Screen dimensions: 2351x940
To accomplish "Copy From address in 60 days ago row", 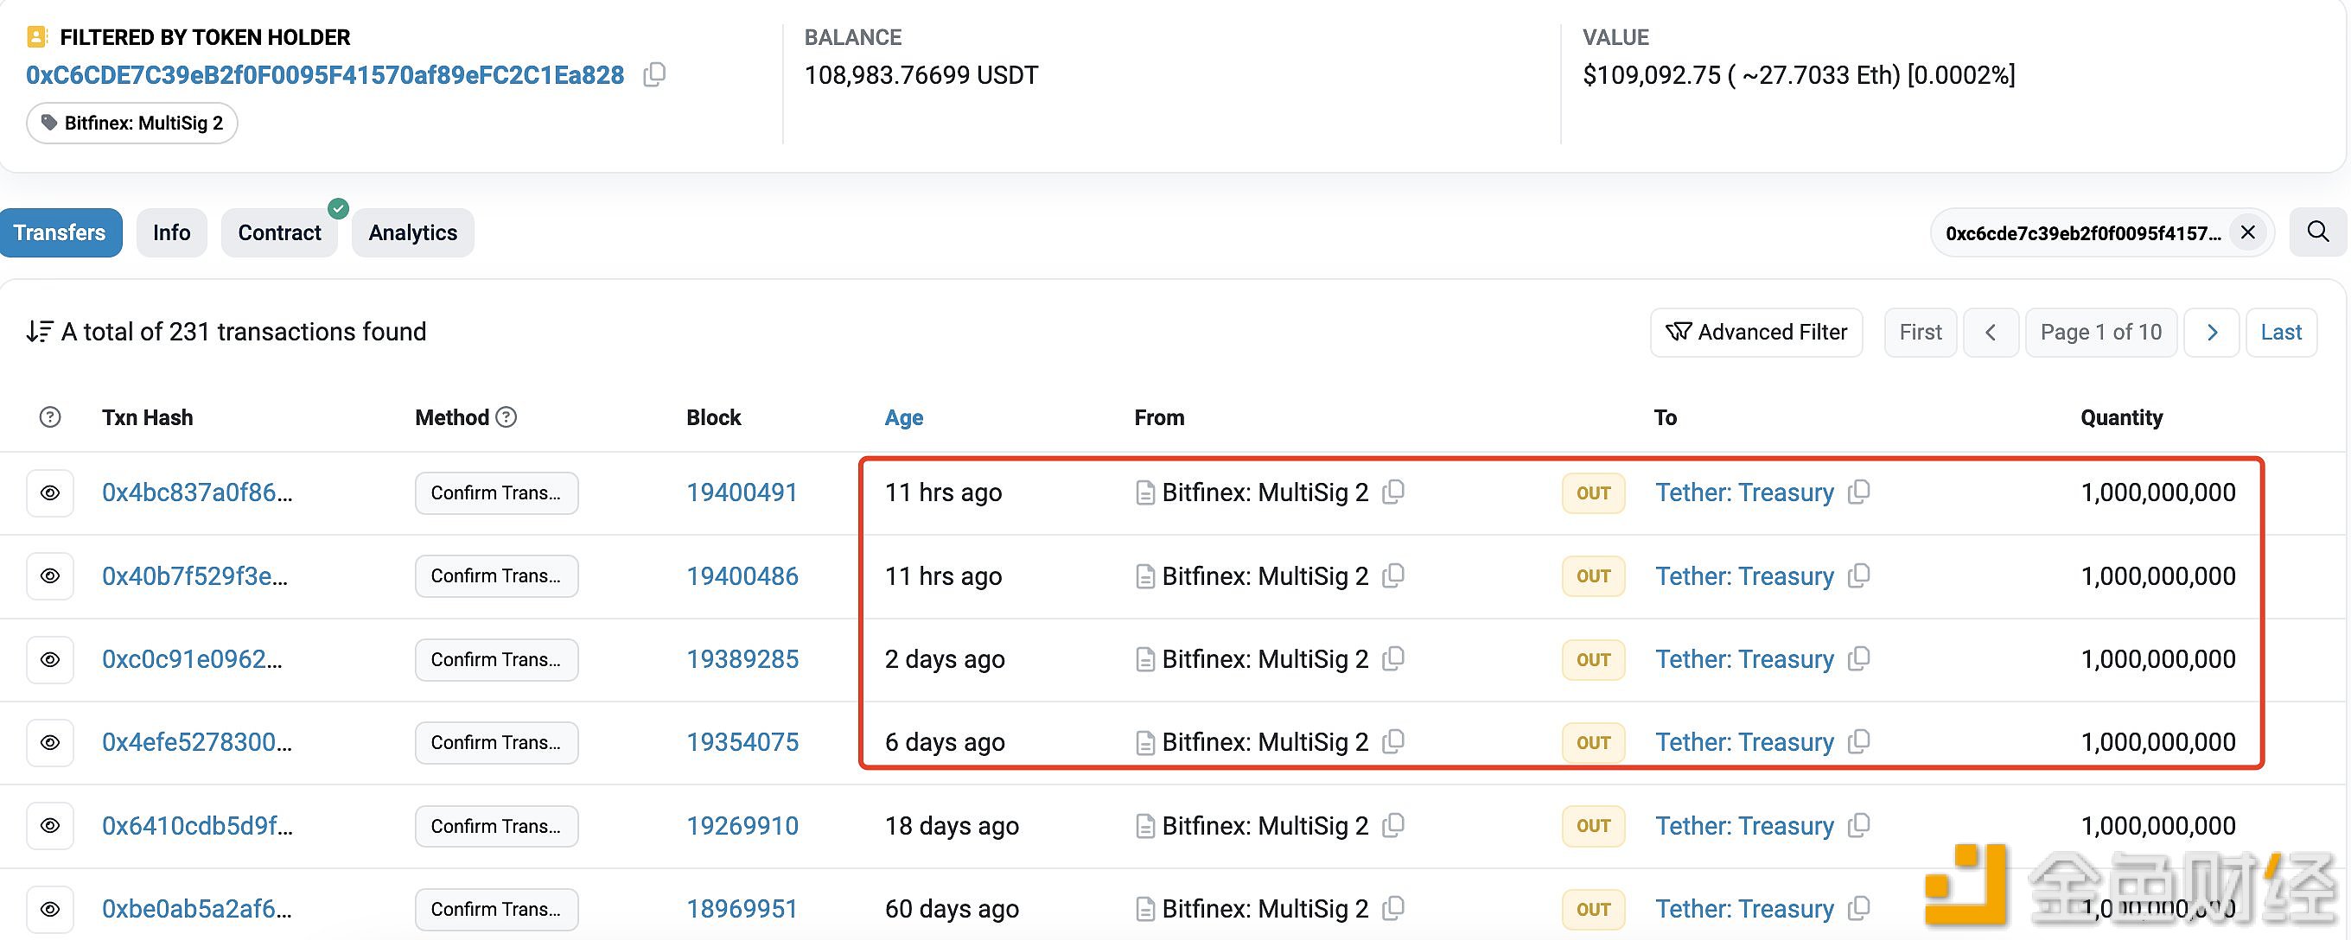I will [x=1392, y=908].
